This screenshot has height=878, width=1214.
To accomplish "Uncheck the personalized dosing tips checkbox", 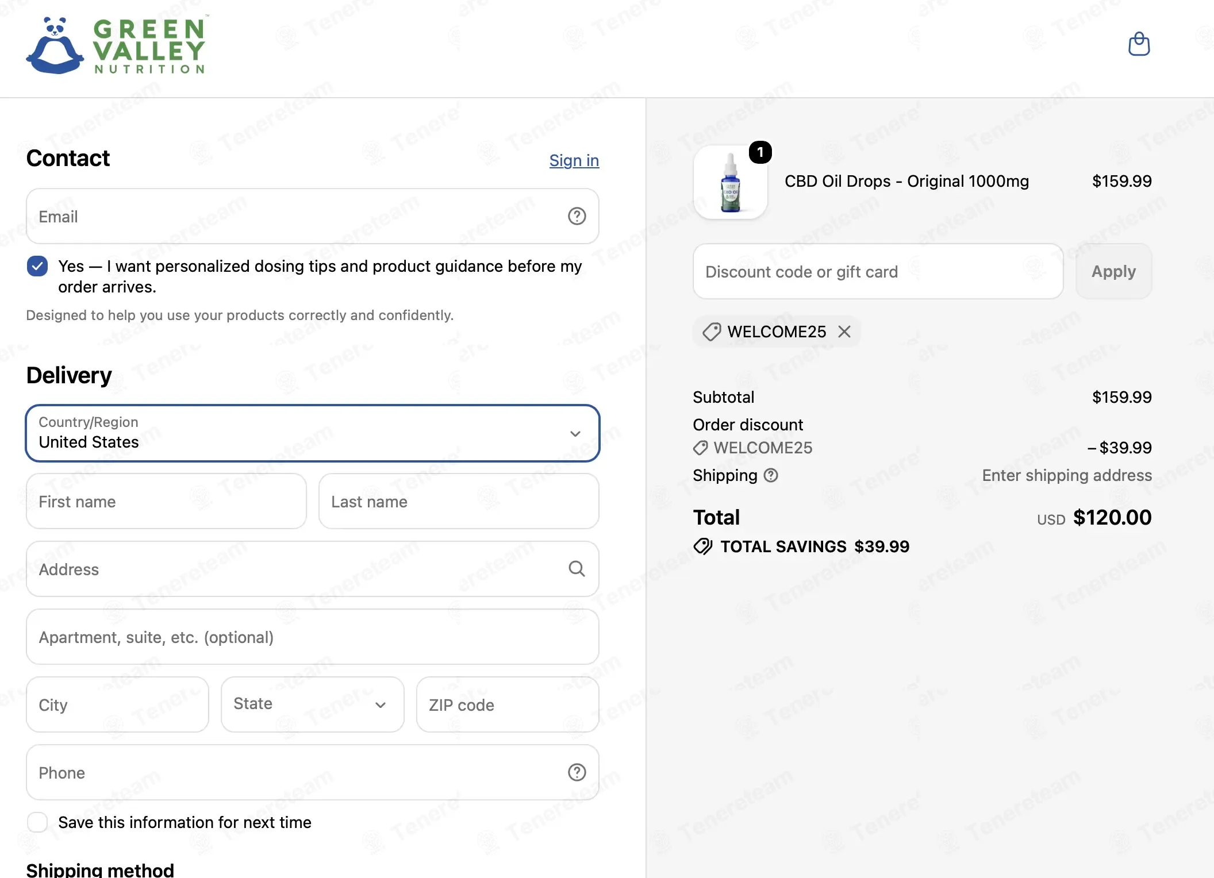I will coord(37,266).
